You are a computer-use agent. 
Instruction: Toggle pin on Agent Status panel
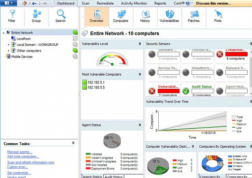tap(140, 125)
